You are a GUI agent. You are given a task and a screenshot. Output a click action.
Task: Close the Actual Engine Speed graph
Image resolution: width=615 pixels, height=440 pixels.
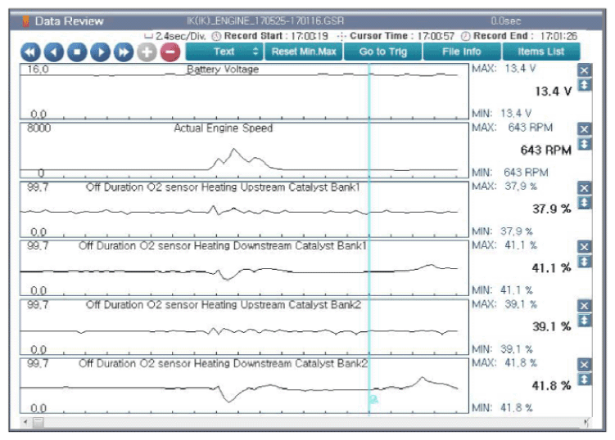click(584, 130)
